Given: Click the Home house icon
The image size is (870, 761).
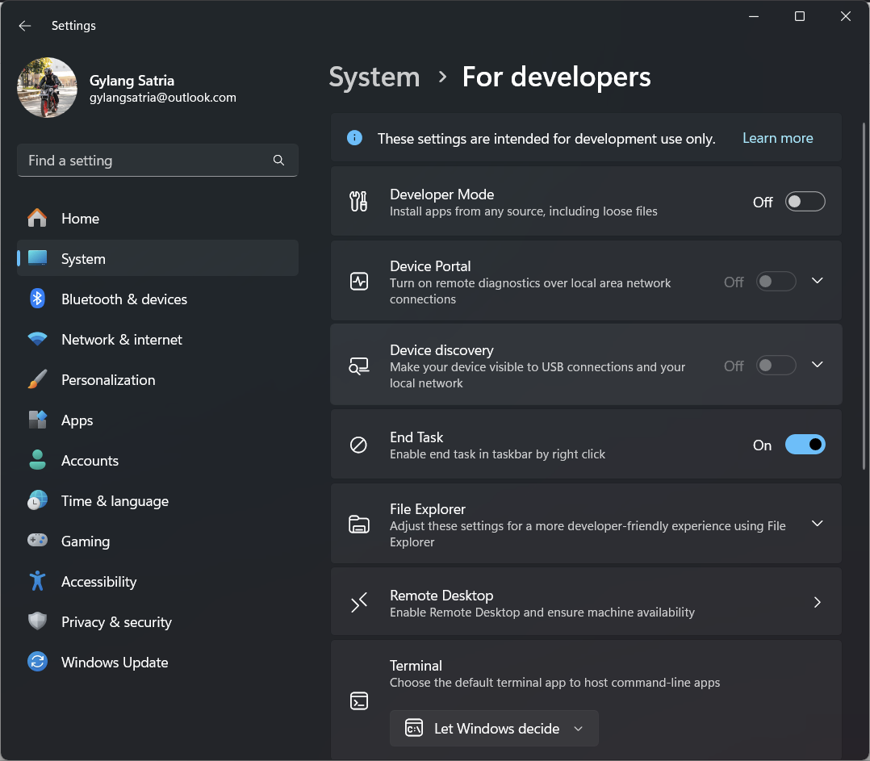Looking at the screenshot, I should click(37, 218).
